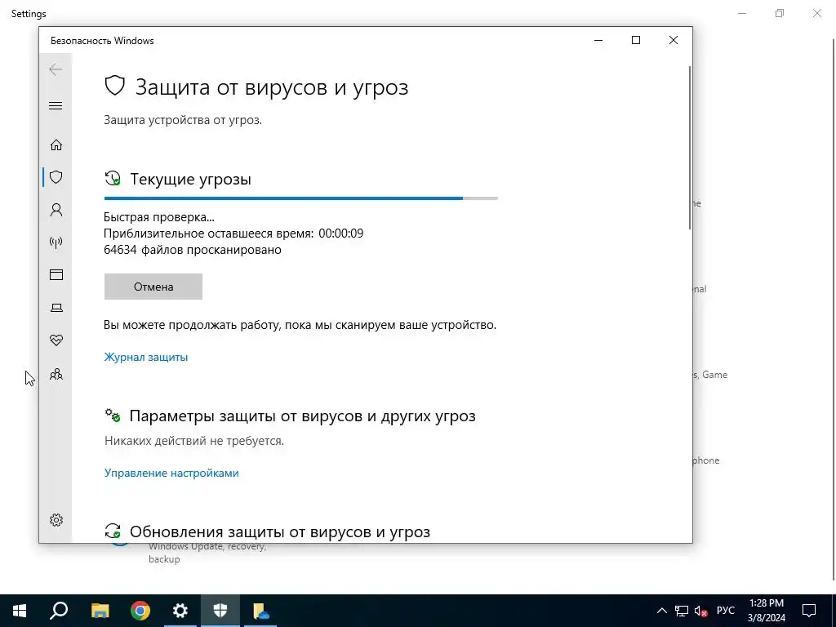The image size is (836, 627).
Task: Open Device performance & health heart icon
Action: pos(56,340)
